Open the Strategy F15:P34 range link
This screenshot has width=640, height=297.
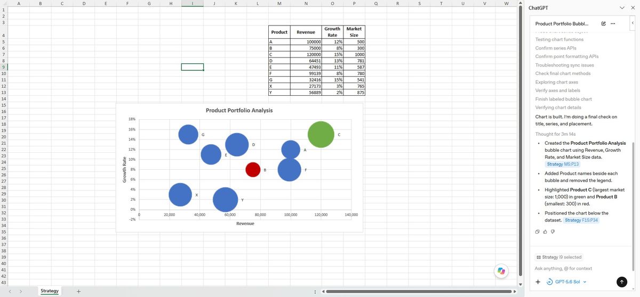coord(581,220)
